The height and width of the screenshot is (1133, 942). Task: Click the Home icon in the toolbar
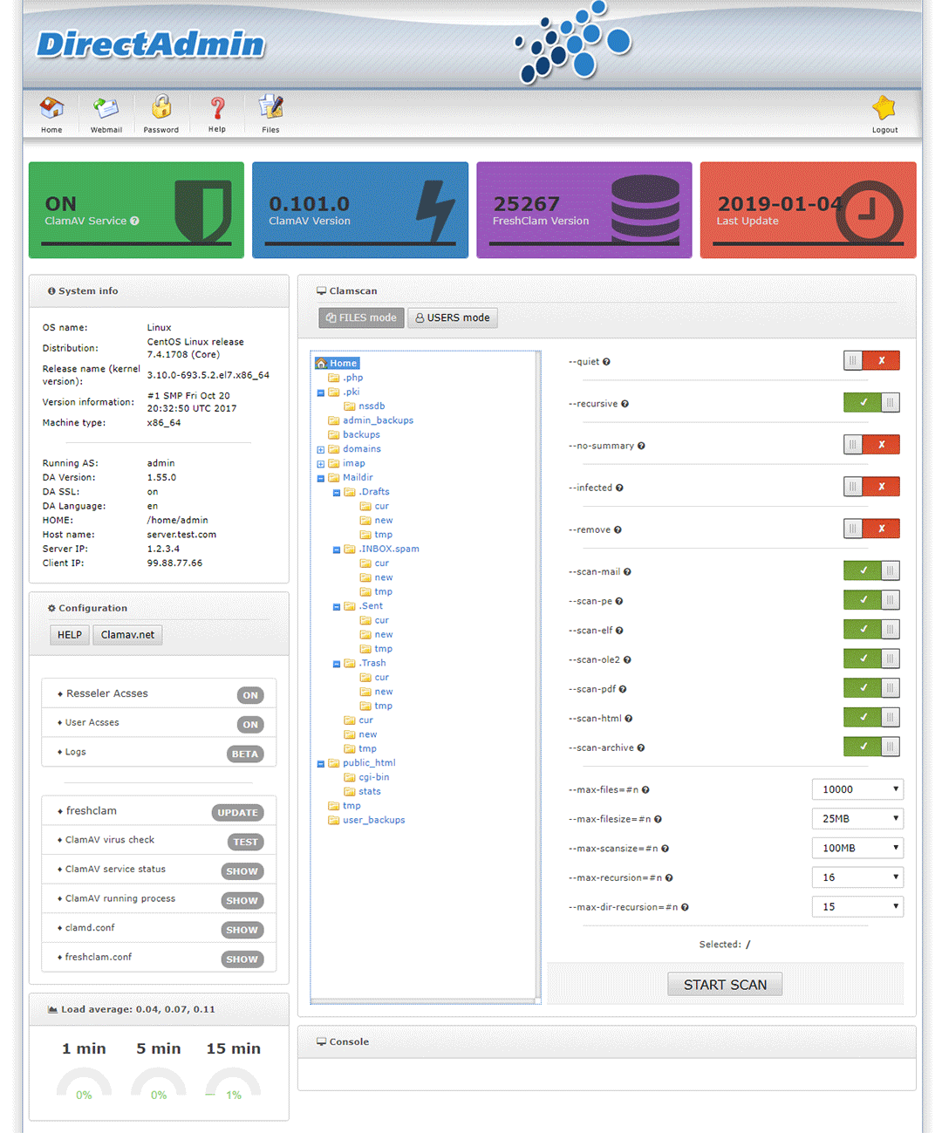[51, 112]
